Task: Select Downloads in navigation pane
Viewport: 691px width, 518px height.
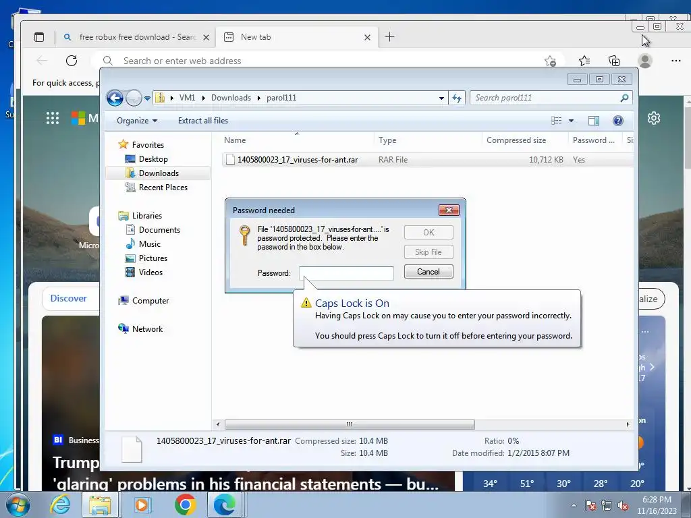Action: pyautogui.click(x=159, y=173)
